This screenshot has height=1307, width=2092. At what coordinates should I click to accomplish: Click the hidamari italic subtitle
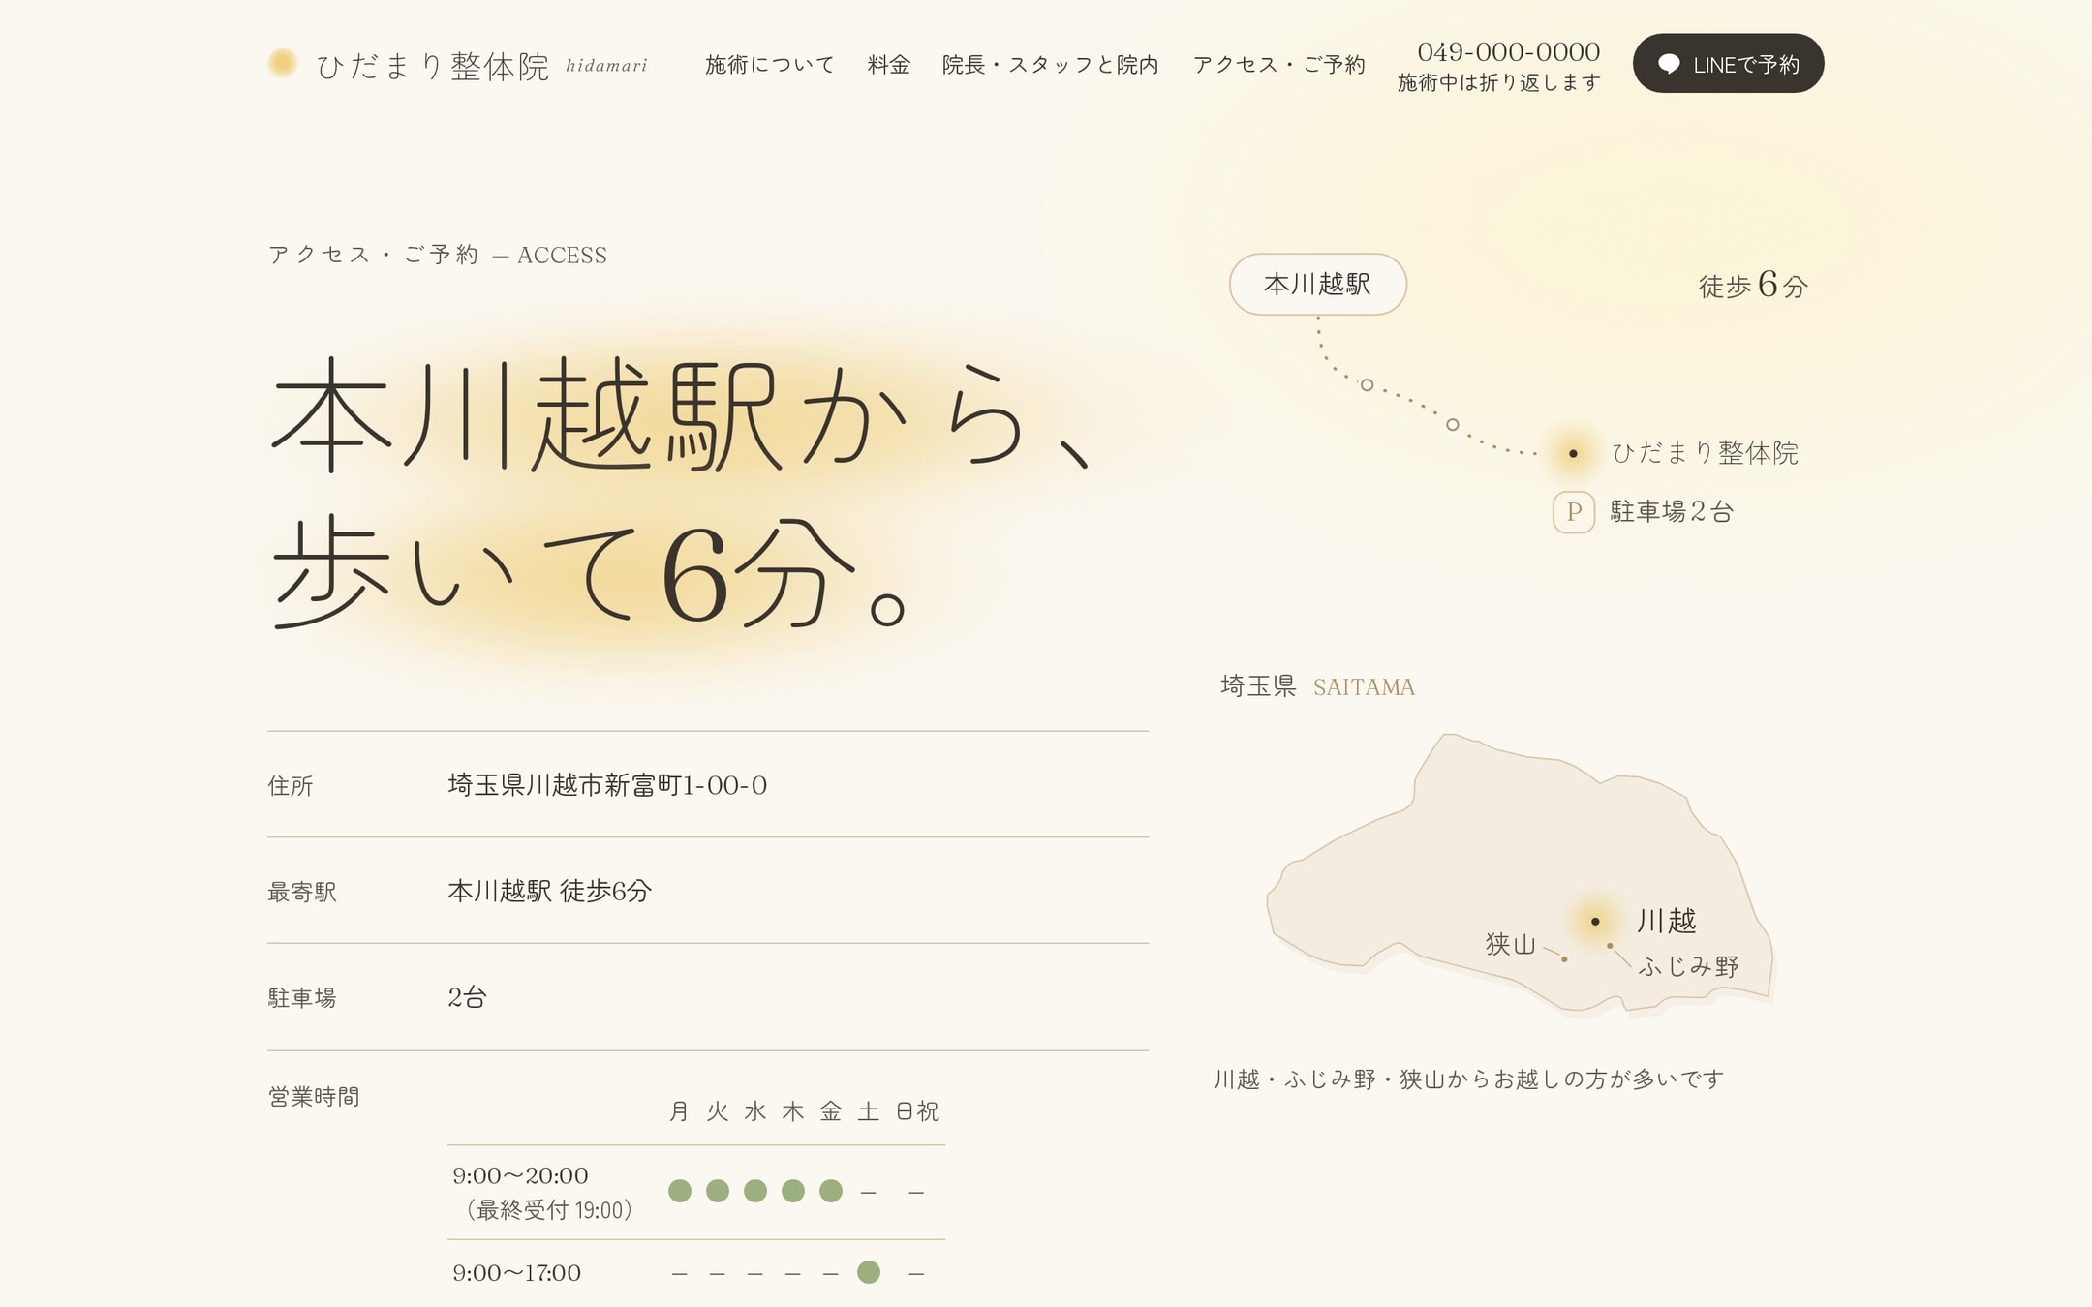click(x=607, y=65)
